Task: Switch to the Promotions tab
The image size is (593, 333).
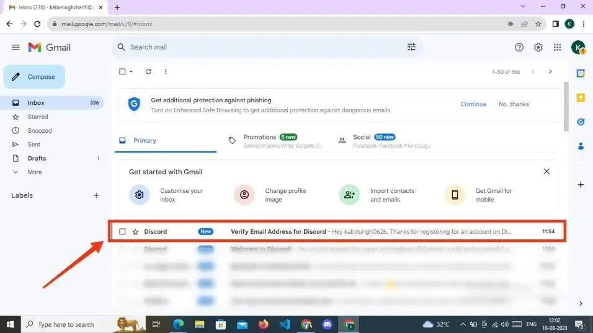Action: pos(275,141)
